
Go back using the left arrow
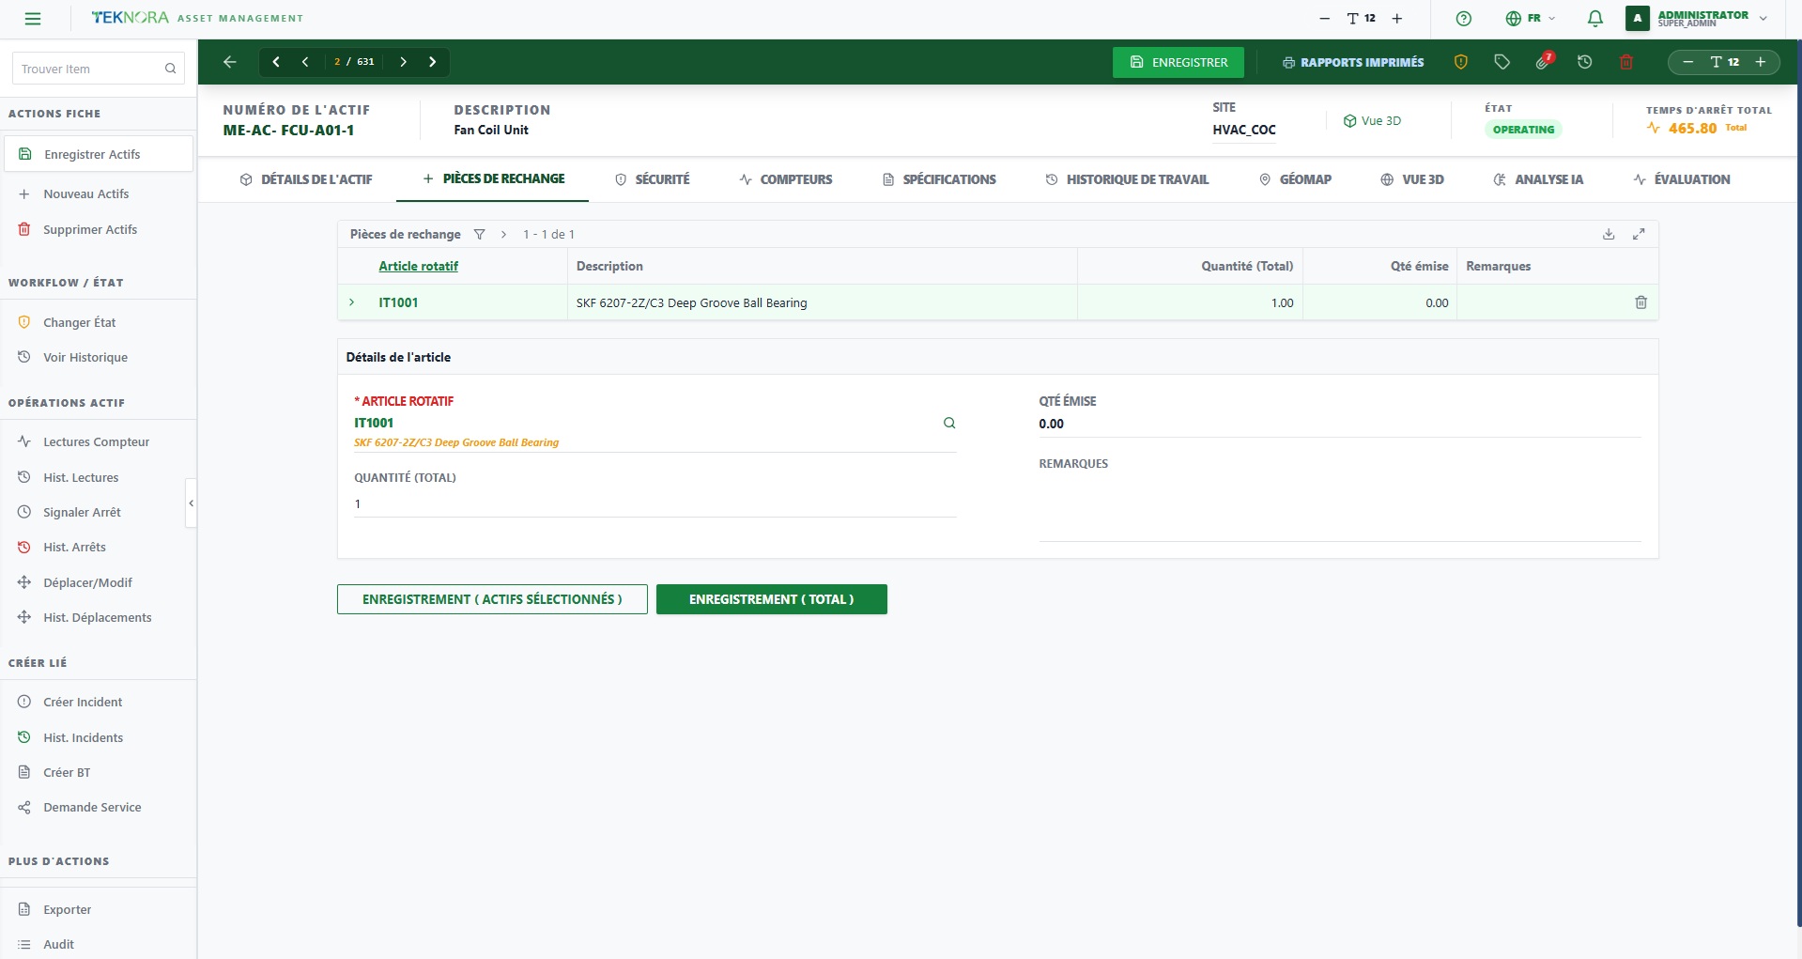(230, 62)
